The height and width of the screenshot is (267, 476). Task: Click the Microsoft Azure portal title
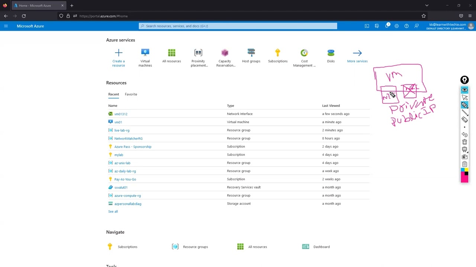pyautogui.click(x=30, y=26)
